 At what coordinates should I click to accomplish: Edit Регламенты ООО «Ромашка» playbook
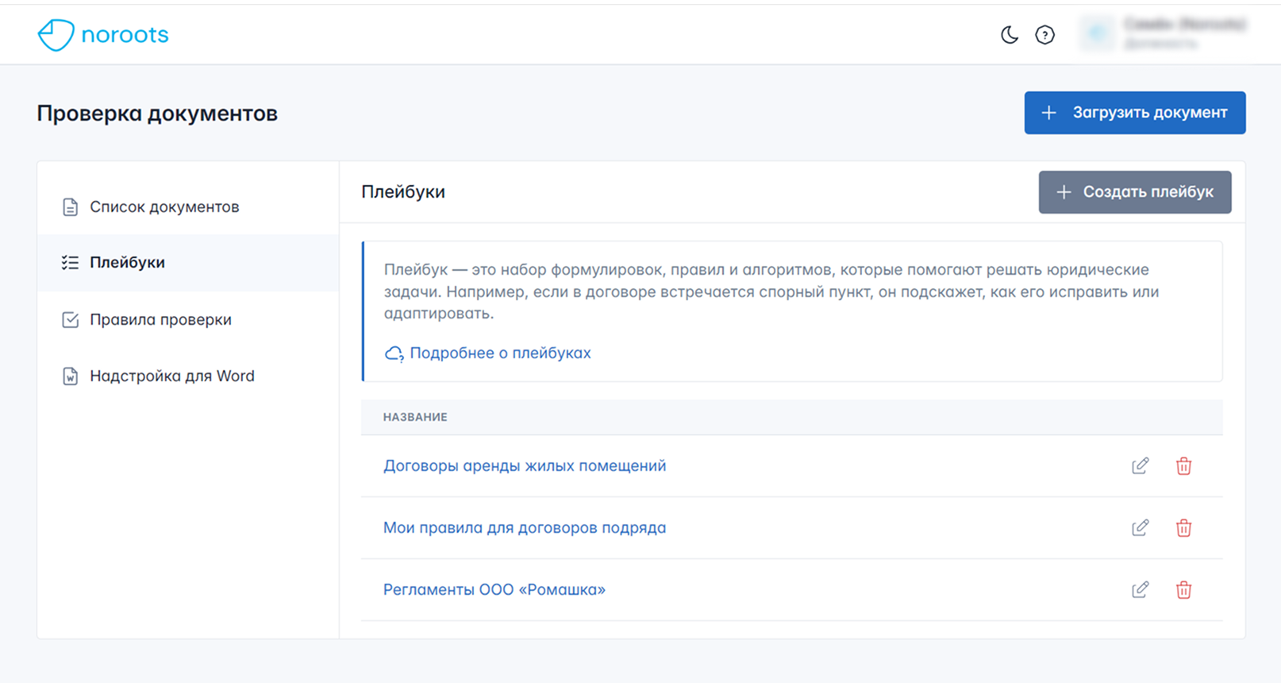coord(1140,589)
